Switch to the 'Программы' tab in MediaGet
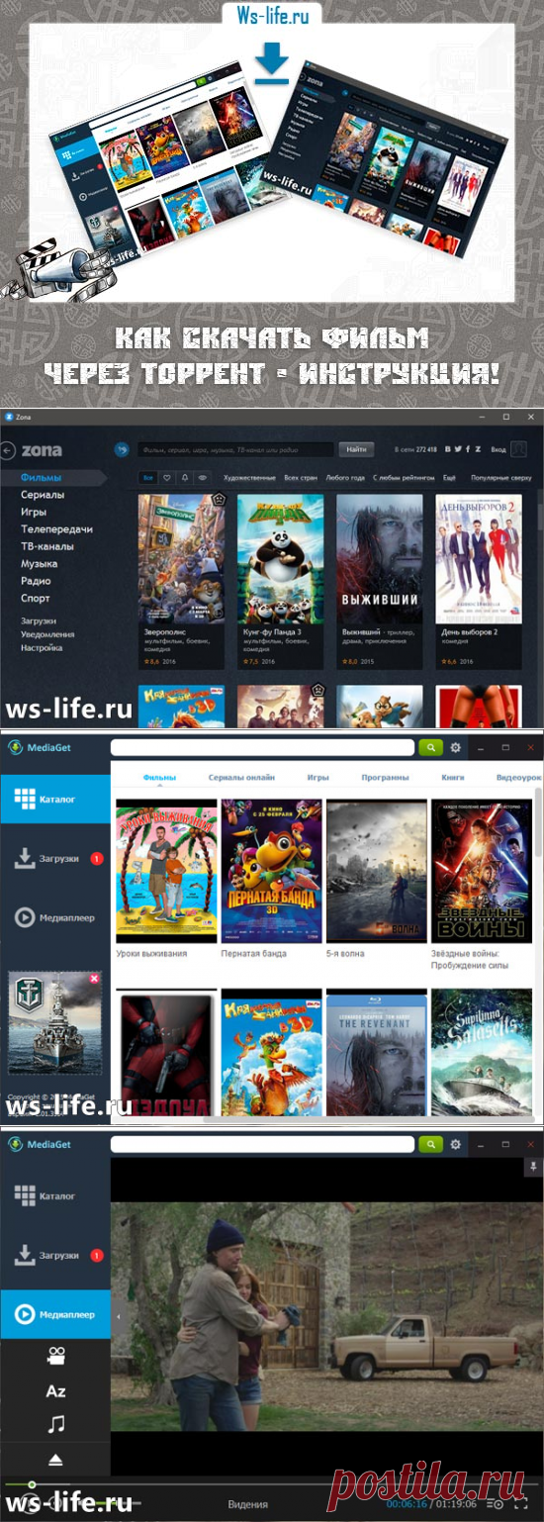The width and height of the screenshot is (544, 1522). pyautogui.click(x=386, y=778)
